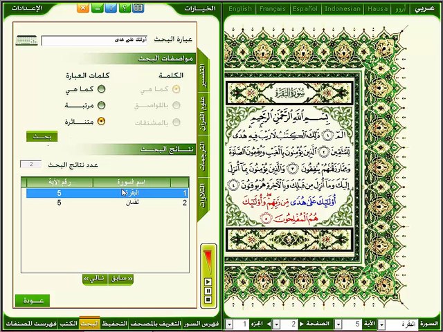Open the السورة dropdown showing البقرة
Image resolution: width=443 pixels, height=332 pixels.
tap(381, 324)
